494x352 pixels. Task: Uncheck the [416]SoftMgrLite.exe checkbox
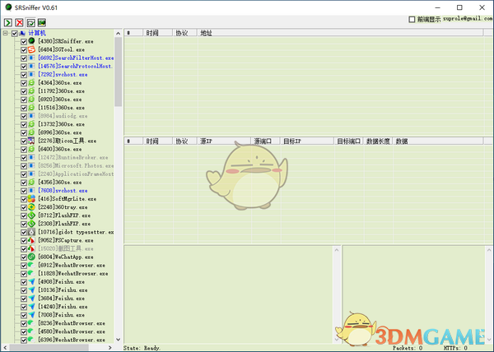(24, 199)
